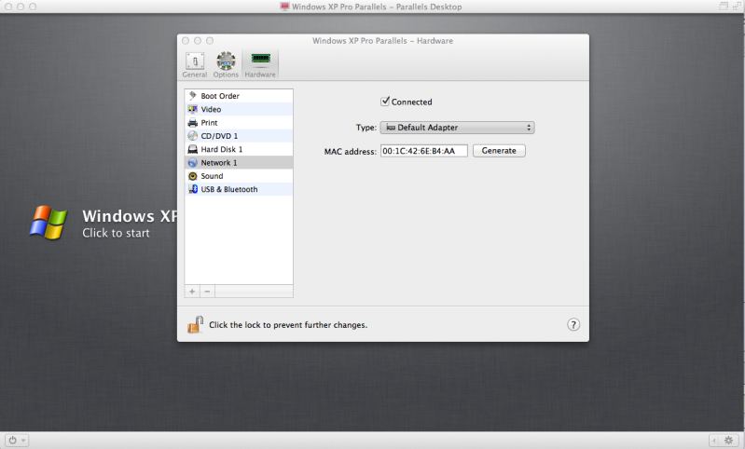745x449 pixels.
Task: Open the Options settings pane
Action: (226, 65)
